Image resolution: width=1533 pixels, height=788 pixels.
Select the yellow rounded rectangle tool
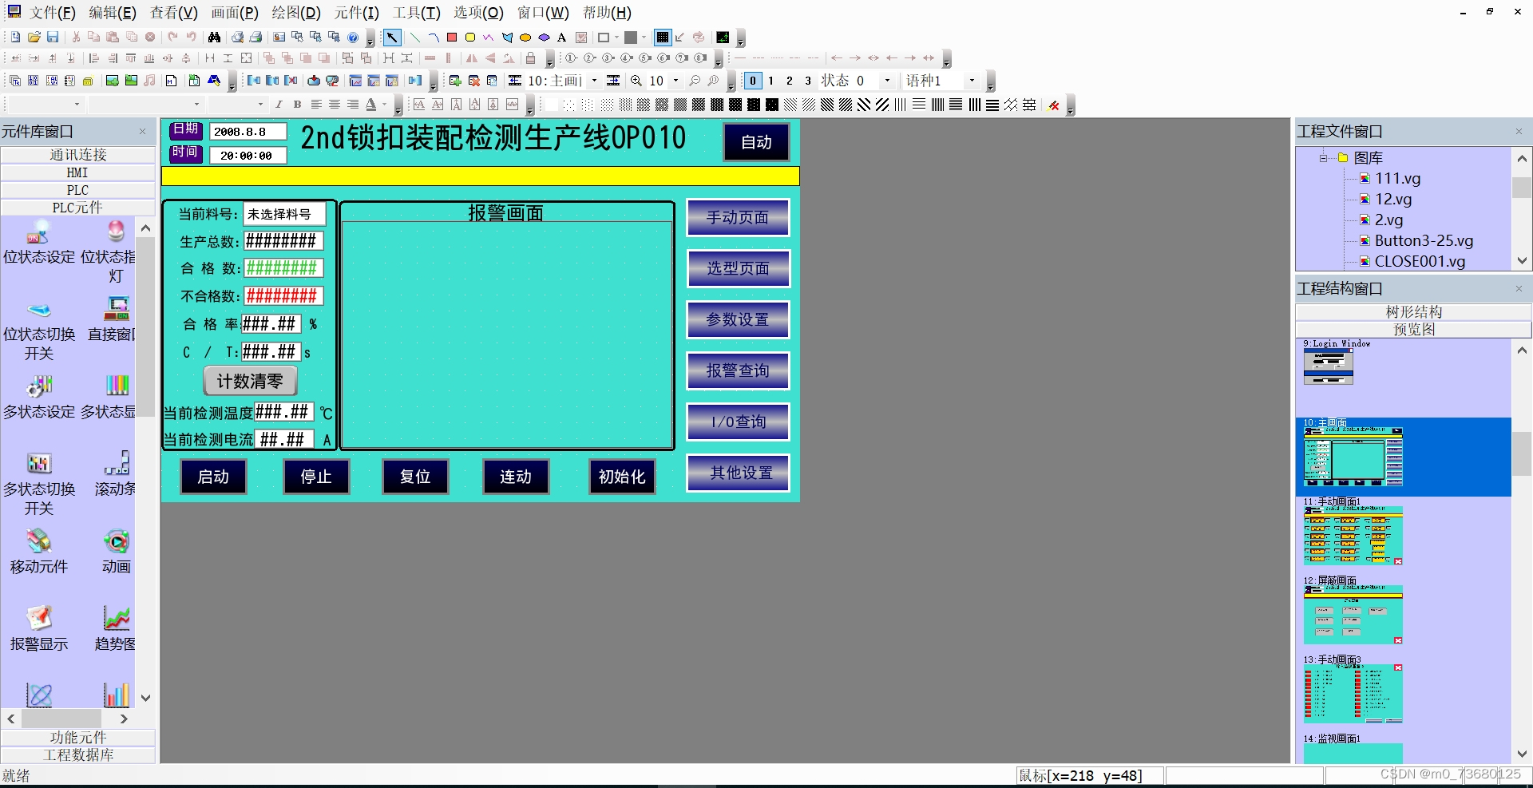(470, 38)
